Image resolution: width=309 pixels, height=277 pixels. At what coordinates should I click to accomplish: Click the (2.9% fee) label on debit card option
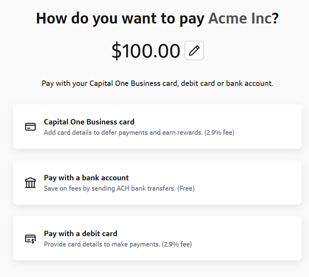point(177,244)
